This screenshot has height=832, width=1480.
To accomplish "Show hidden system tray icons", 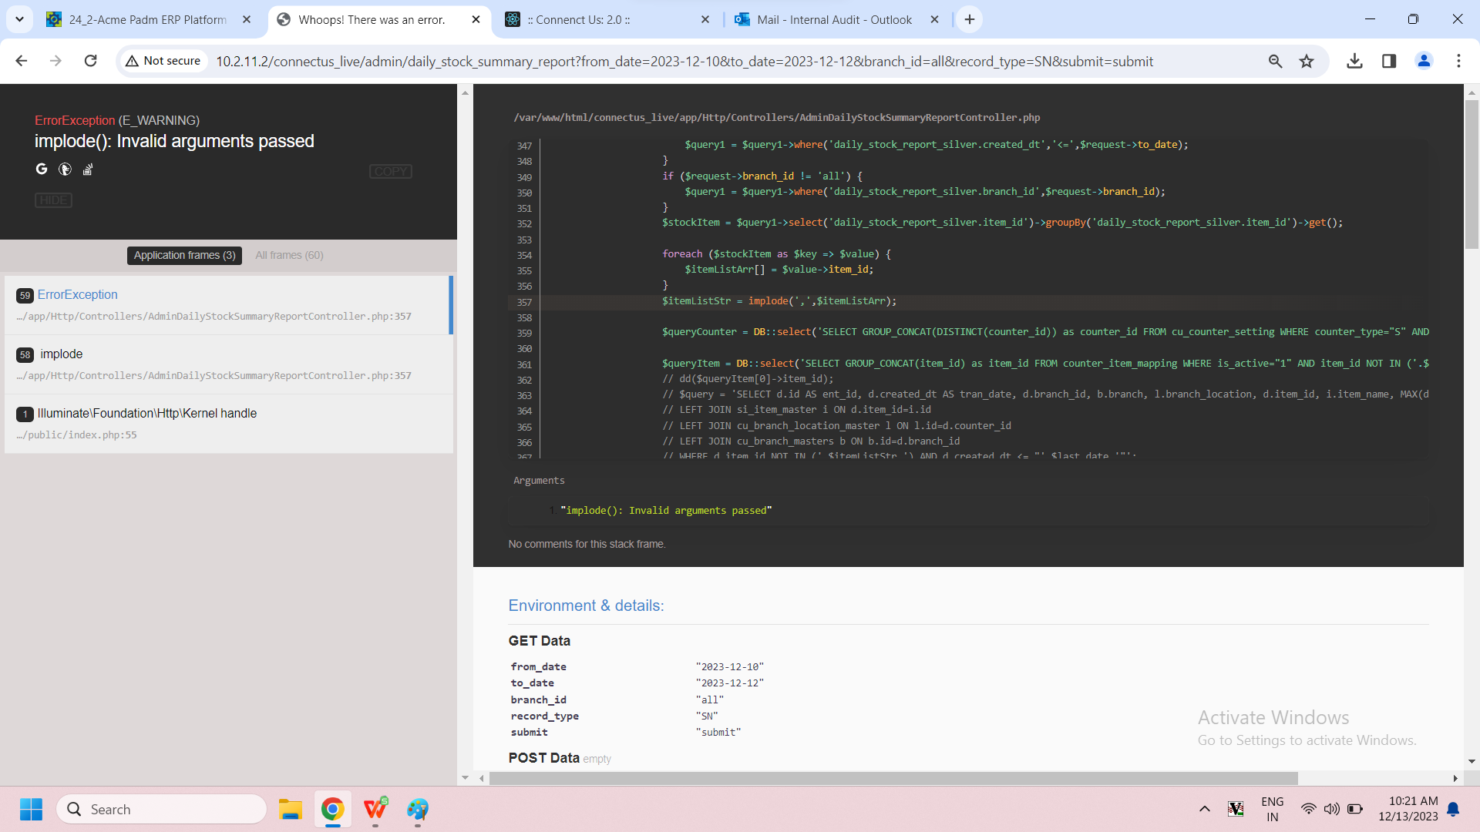I will click(1204, 809).
